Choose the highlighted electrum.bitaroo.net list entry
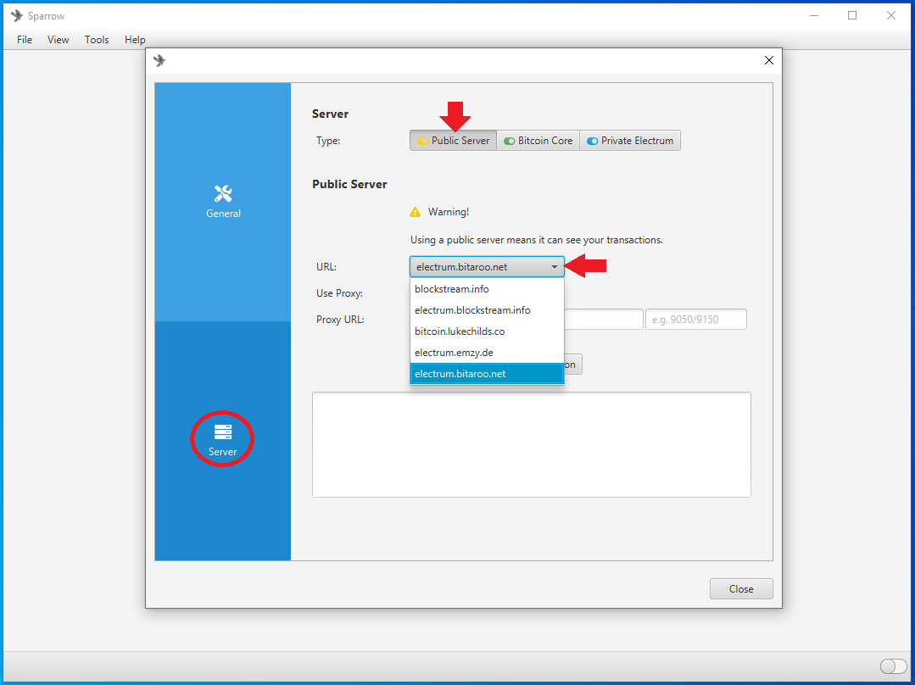Viewport: 915px width, 685px height. pos(487,373)
